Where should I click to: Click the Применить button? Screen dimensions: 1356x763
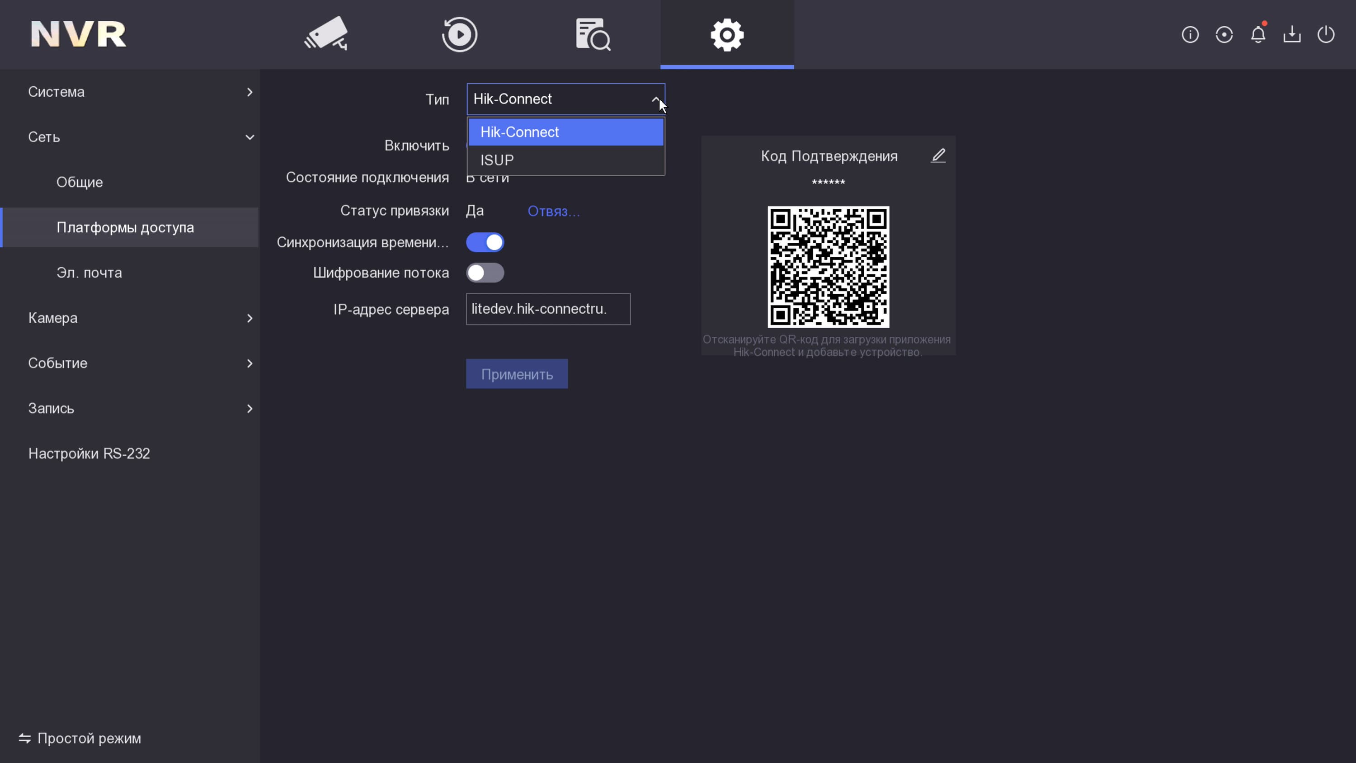pyautogui.click(x=516, y=374)
